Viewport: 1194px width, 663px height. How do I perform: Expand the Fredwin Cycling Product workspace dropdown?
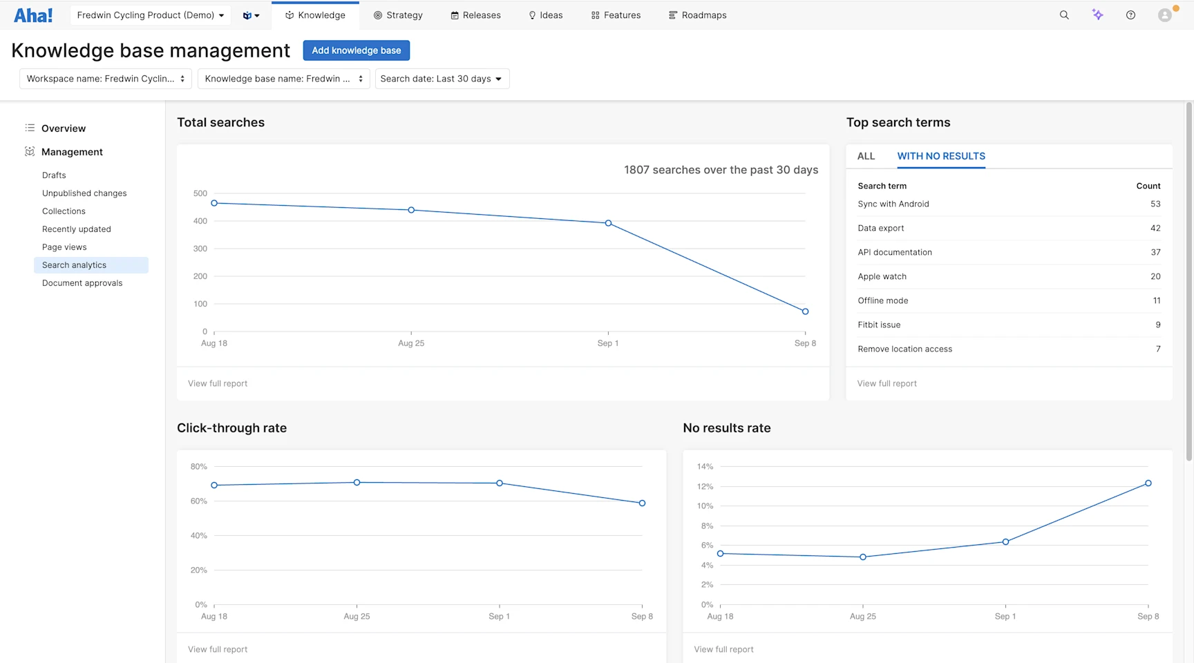[x=149, y=15]
